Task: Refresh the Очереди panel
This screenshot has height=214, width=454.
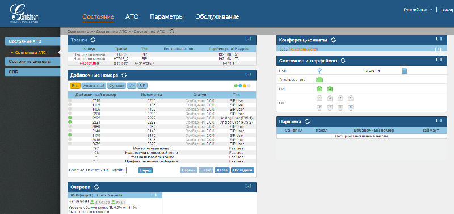Action: point(96,187)
